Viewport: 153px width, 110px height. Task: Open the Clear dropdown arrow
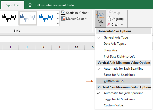(122, 24)
